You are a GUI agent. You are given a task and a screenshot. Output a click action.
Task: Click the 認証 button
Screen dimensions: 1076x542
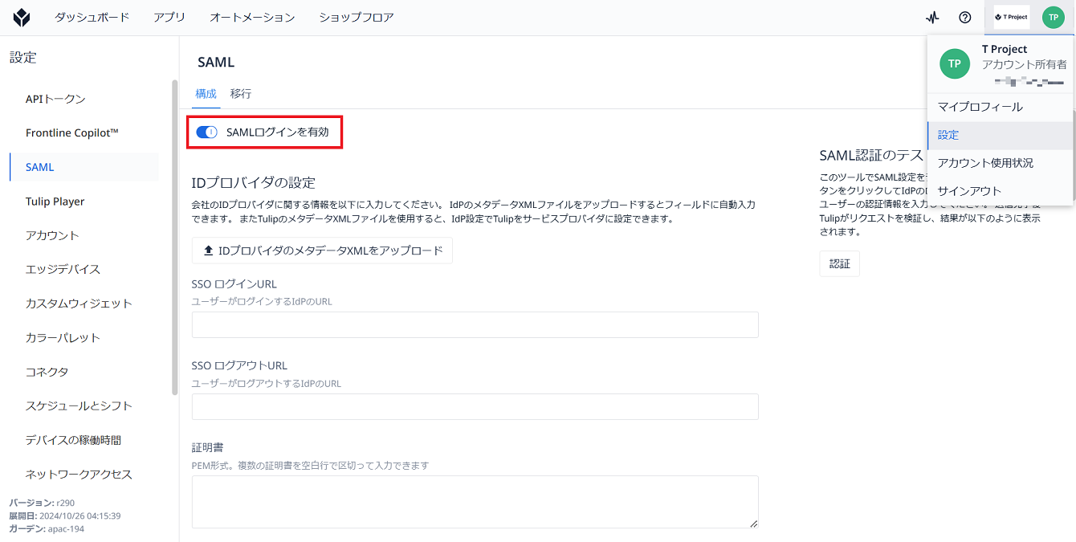pyautogui.click(x=839, y=263)
